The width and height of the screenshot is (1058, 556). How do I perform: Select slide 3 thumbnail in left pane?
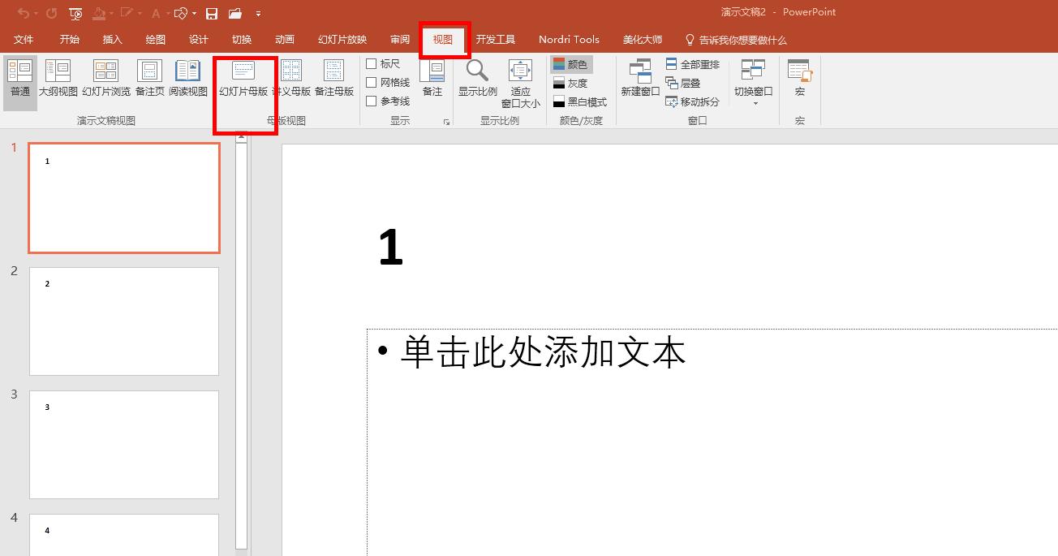pyautogui.click(x=123, y=443)
